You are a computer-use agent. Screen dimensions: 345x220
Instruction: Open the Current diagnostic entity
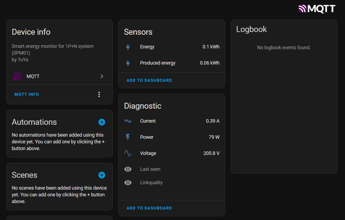tap(172, 121)
